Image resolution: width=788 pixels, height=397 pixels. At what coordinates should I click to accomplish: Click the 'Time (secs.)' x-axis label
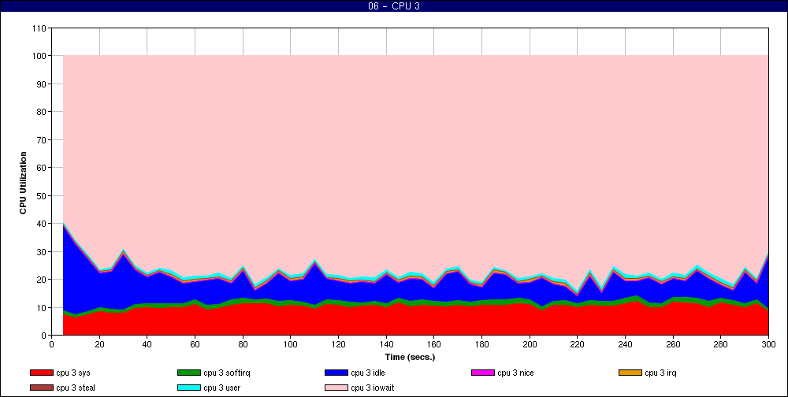coord(410,358)
